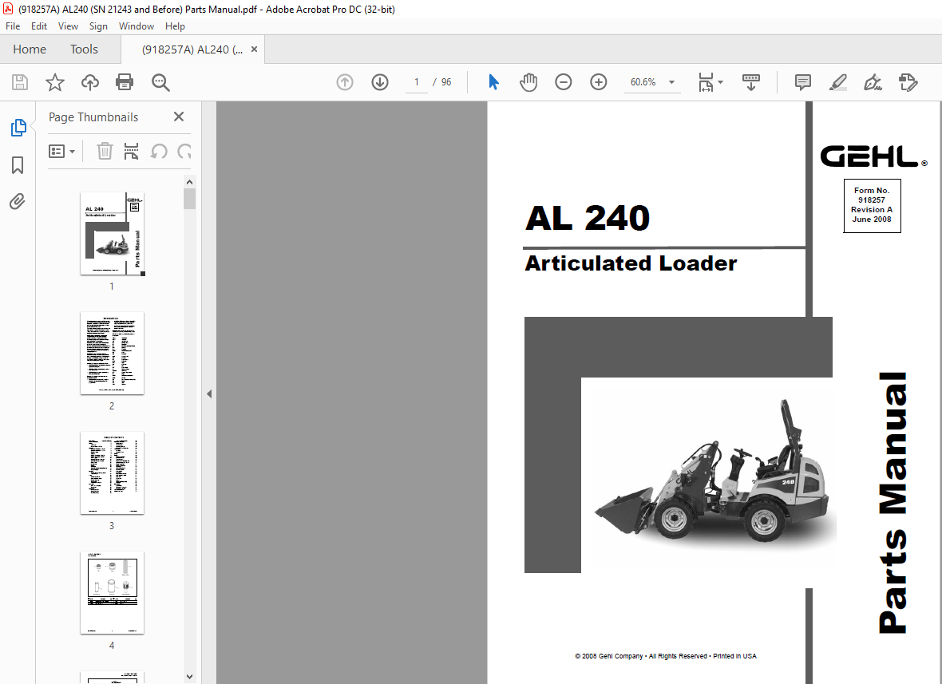Open the Bookmarks panel icon
This screenshot has width=942, height=684.
pos(18,165)
